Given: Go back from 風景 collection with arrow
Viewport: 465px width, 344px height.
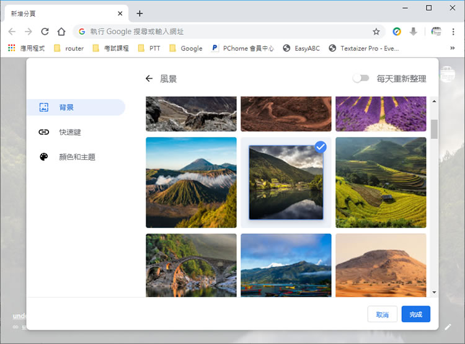Looking at the screenshot, I should tap(149, 79).
